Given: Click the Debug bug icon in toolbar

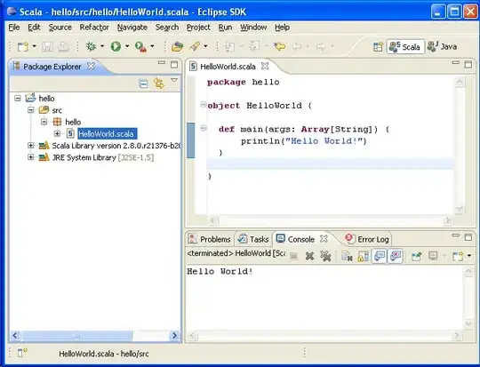Looking at the screenshot, I should click(x=91, y=46).
